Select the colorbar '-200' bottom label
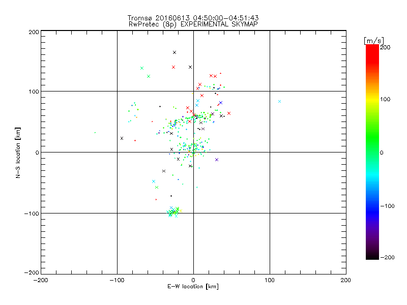Screen dimensions: 407x305 [387, 257]
